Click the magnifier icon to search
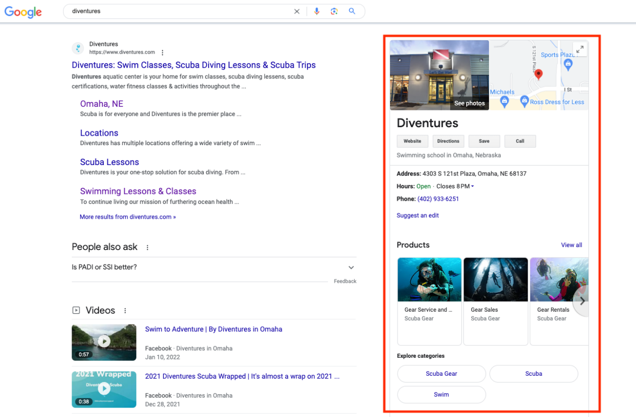Viewport: 636px width, 417px height. 352,11
